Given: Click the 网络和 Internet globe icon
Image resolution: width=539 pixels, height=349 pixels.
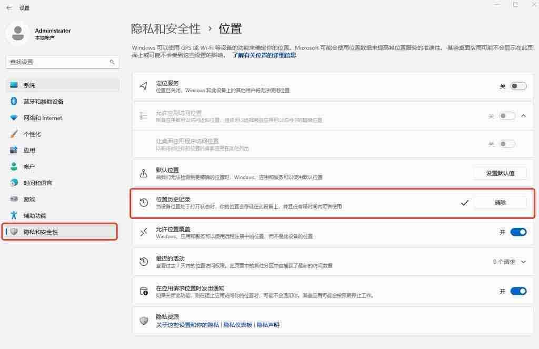Looking at the screenshot, I should [14, 117].
